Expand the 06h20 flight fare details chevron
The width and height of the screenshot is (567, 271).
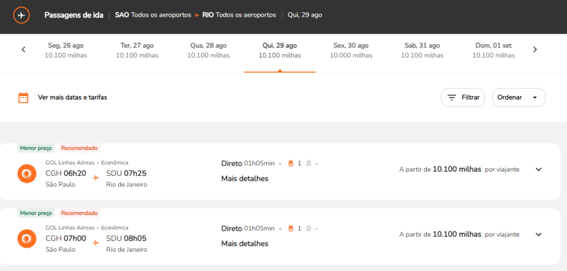pyautogui.click(x=539, y=169)
